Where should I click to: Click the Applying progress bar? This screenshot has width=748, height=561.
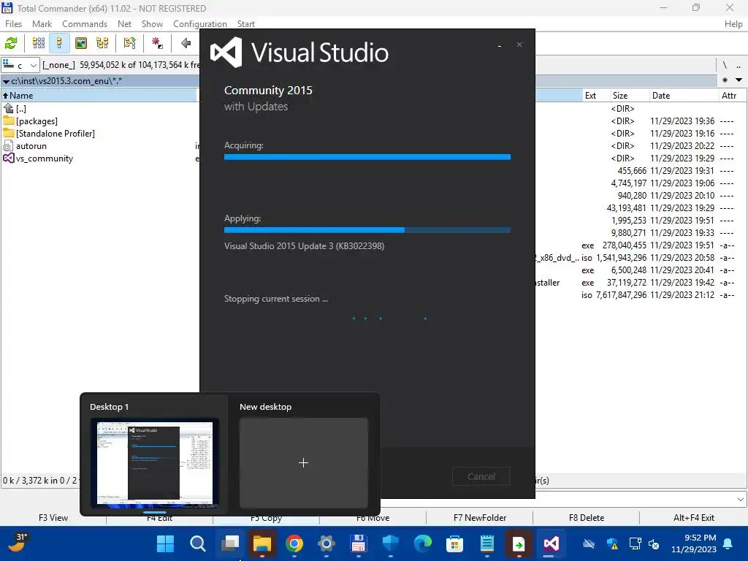tap(367, 230)
